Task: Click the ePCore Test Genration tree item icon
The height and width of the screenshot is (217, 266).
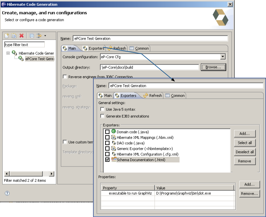Action: [x=21, y=59]
